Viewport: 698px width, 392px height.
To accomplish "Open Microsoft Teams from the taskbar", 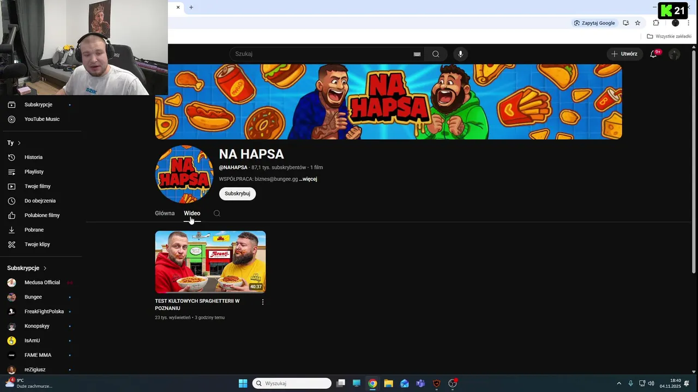I will [x=420, y=383].
